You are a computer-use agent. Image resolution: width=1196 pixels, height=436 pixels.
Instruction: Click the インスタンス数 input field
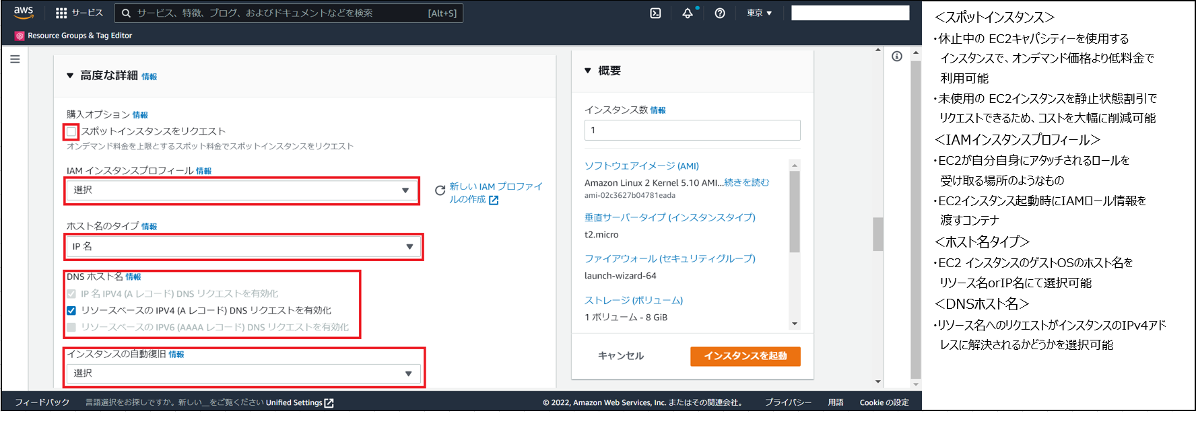(692, 130)
